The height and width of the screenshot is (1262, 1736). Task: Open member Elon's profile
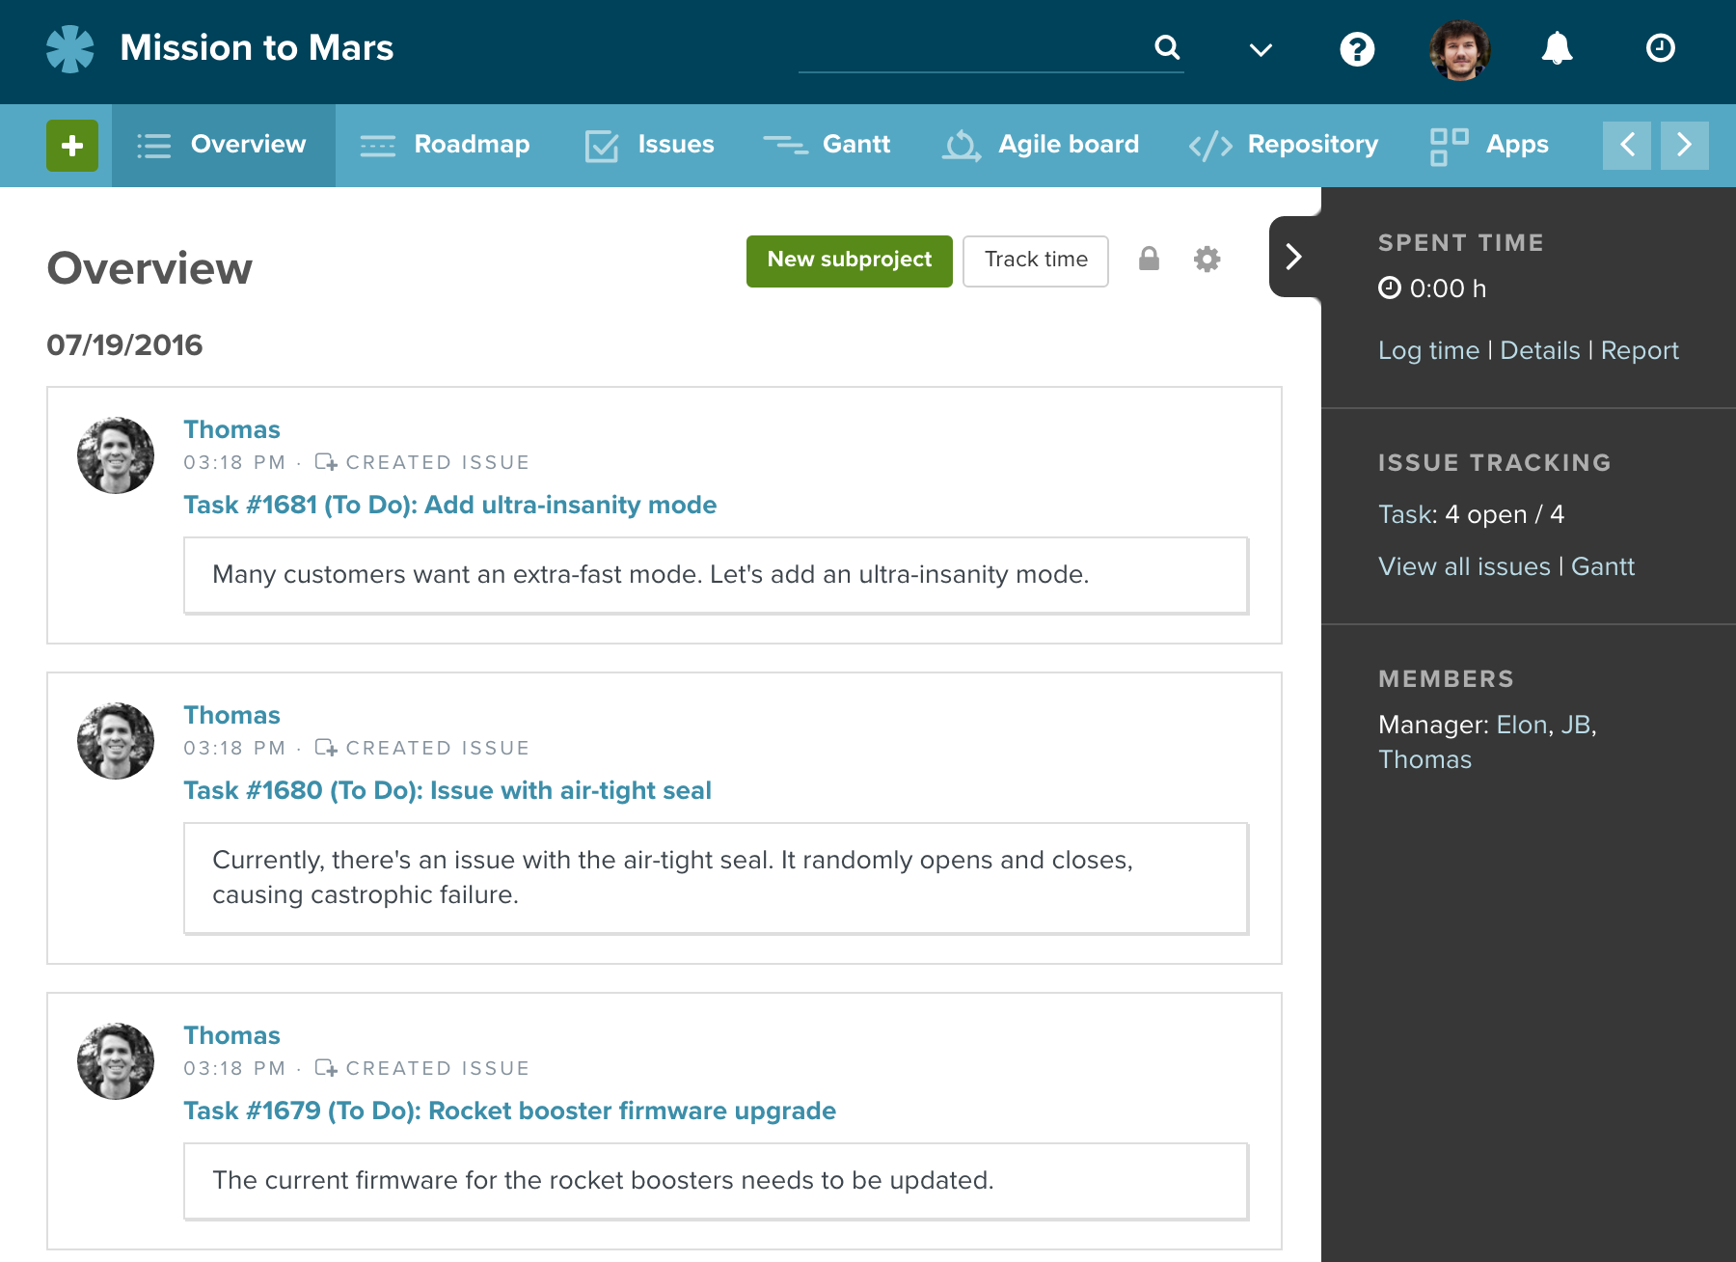(x=1522, y=725)
